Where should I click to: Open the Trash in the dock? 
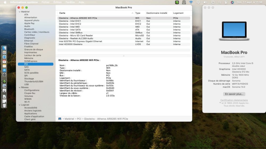point(5,106)
